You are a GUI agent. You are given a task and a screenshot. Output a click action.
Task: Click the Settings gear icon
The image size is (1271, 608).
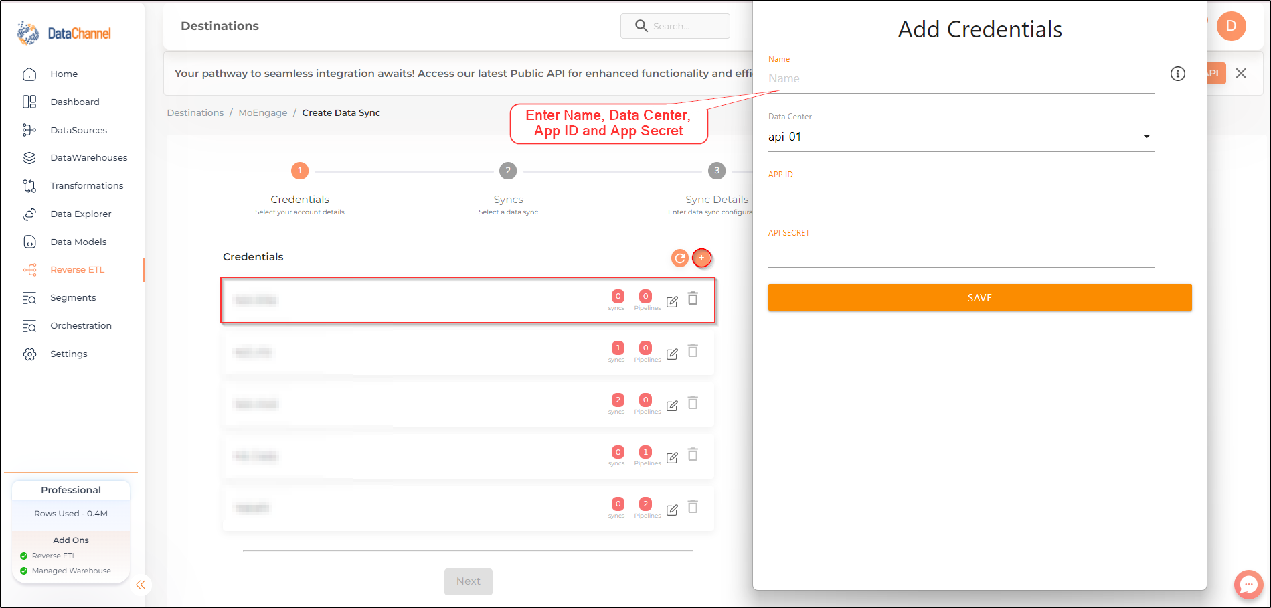(x=29, y=354)
